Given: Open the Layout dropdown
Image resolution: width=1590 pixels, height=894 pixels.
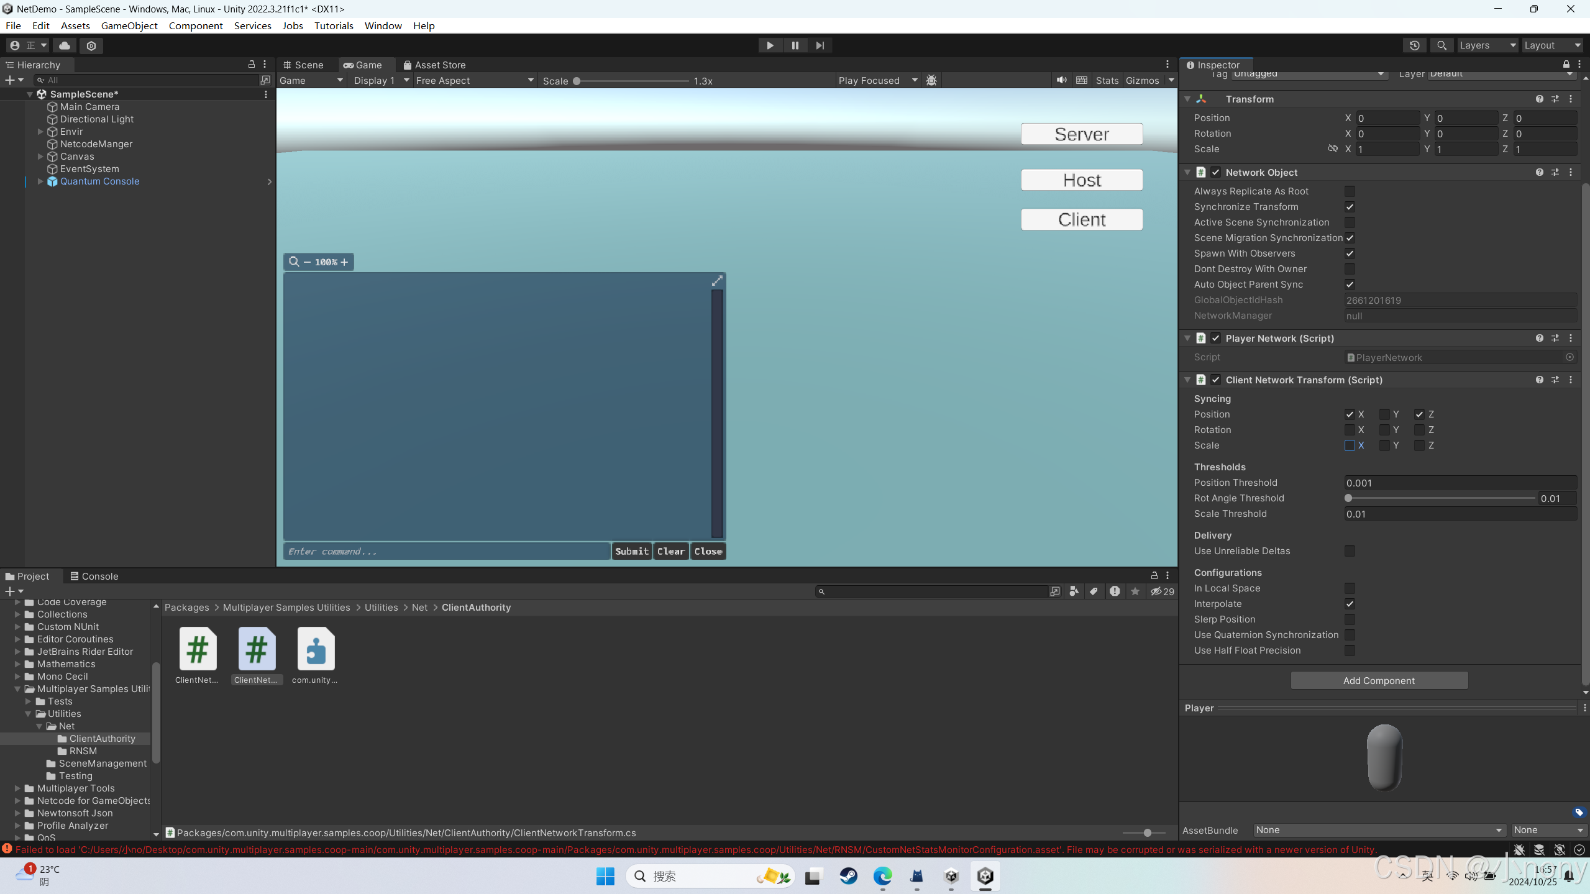Looking at the screenshot, I should (1551, 45).
